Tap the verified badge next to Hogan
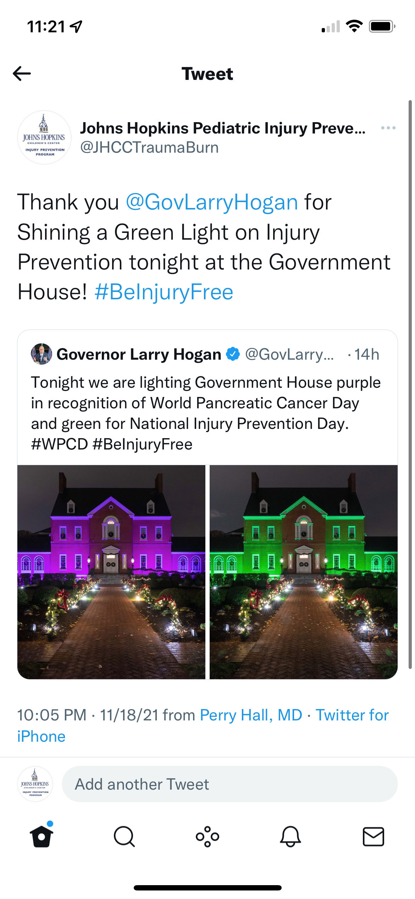 [x=233, y=354]
